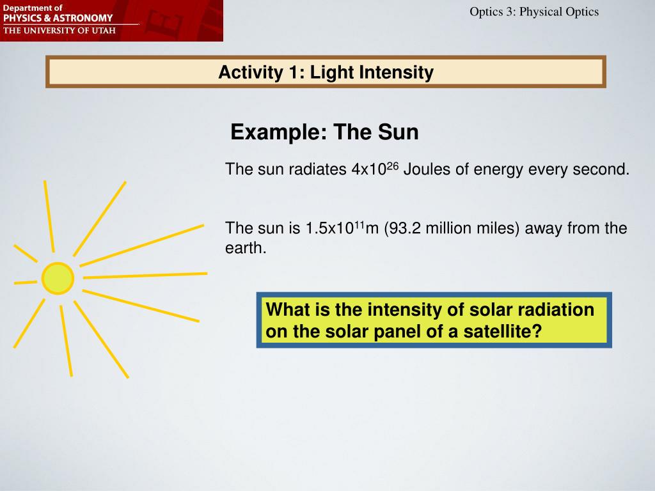Click the 'Example: The Sun' heading
Viewport: 655px width, 491px height.
[x=324, y=132]
